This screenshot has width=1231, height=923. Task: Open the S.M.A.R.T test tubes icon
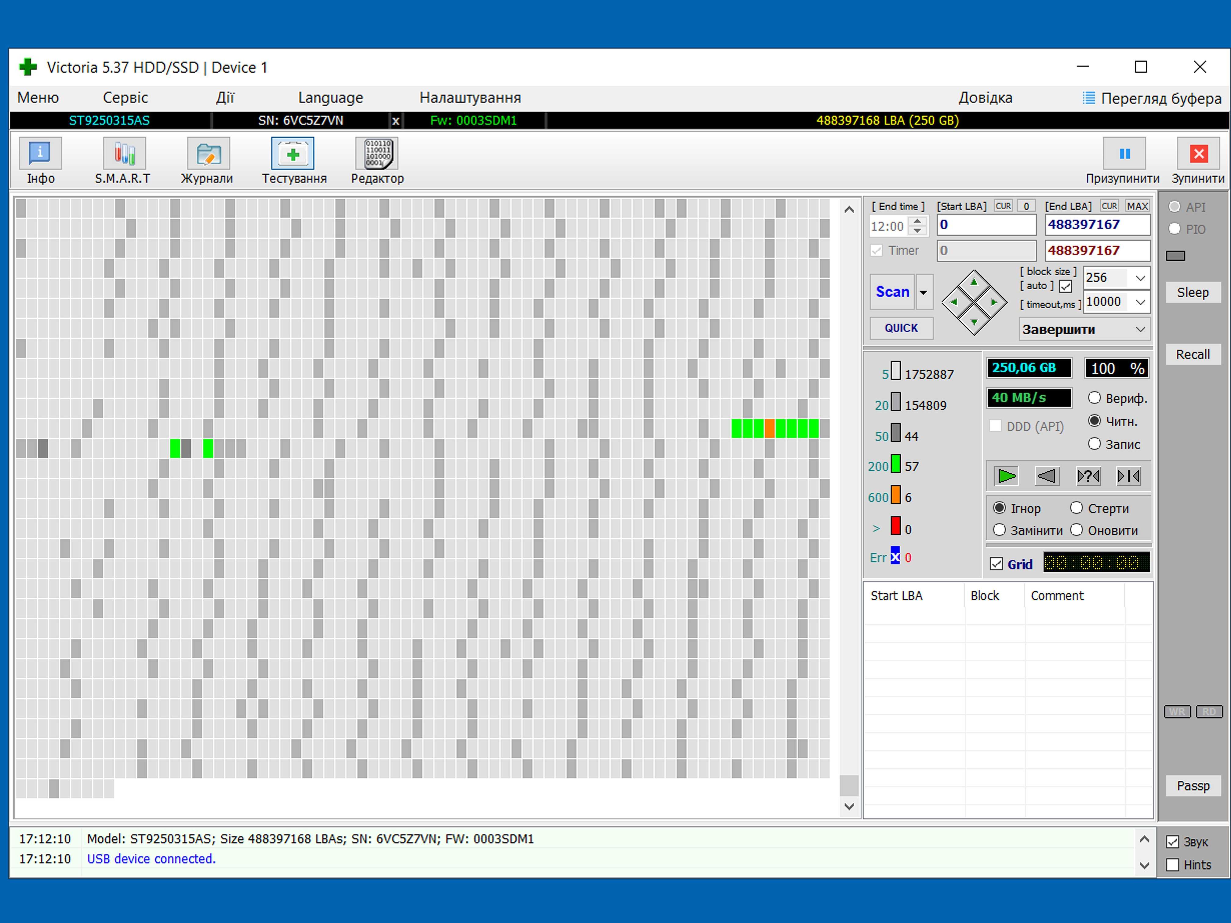click(124, 154)
